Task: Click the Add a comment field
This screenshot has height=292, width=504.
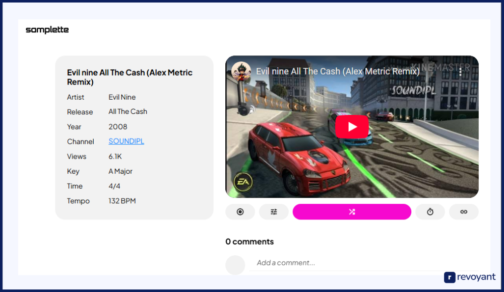Action: (x=364, y=263)
